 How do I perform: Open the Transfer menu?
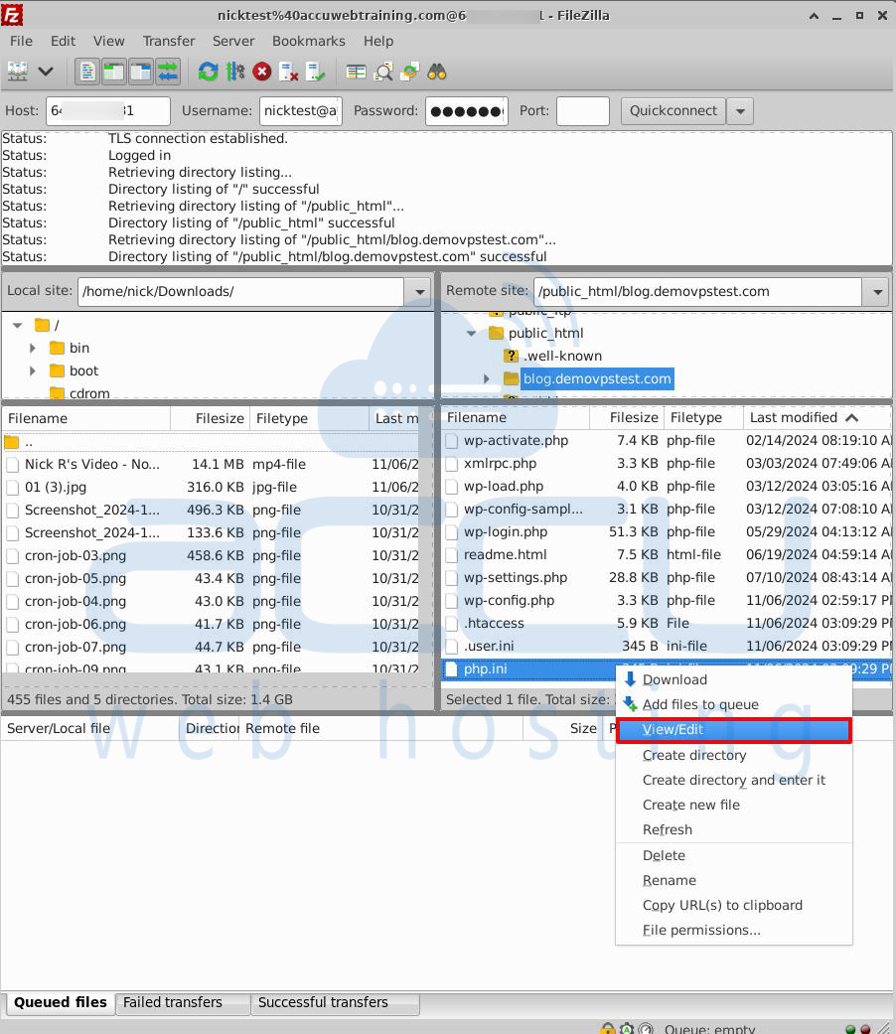coord(169,41)
